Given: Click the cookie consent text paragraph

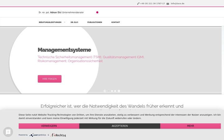Looking at the screenshot, I should tap(120, 117).
